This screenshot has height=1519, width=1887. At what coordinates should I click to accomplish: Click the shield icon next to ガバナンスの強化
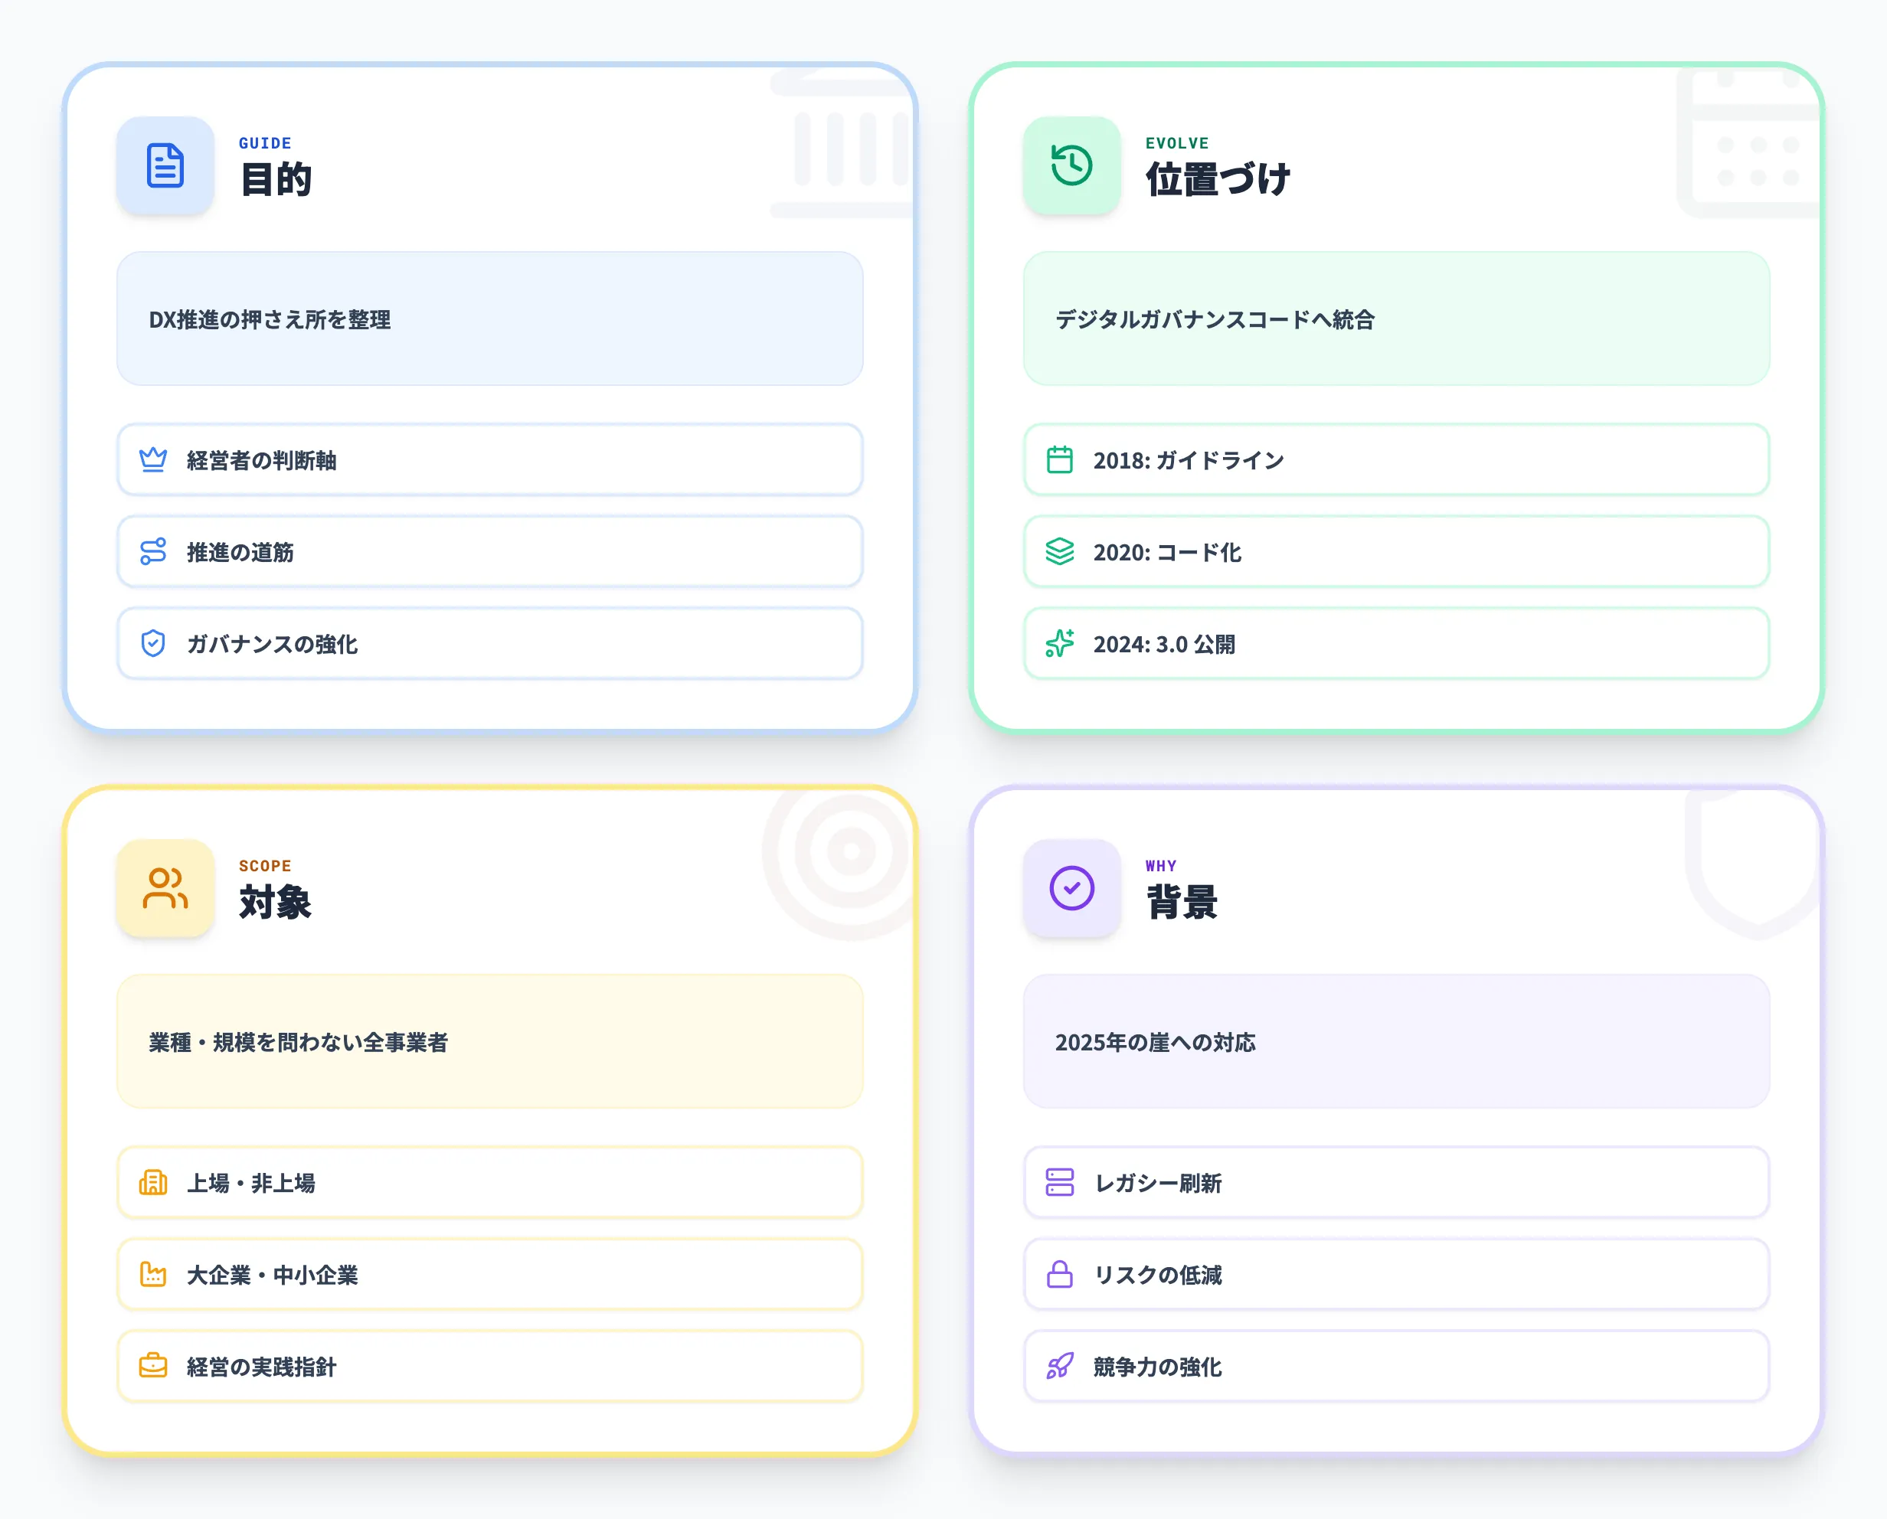(x=154, y=644)
